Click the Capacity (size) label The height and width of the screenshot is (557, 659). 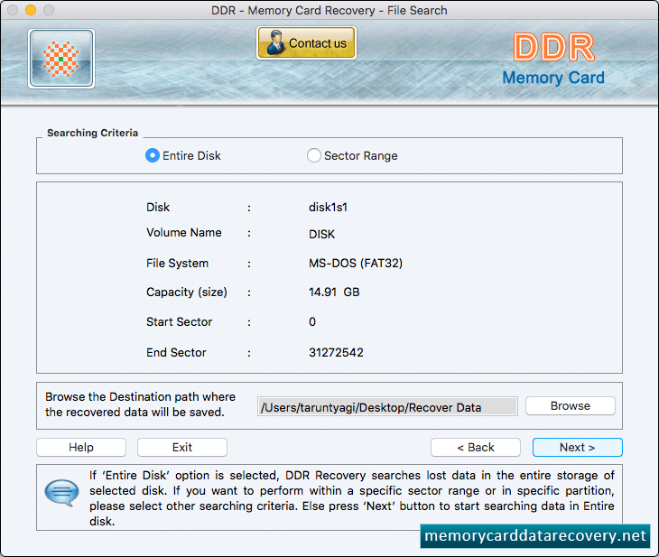187,292
